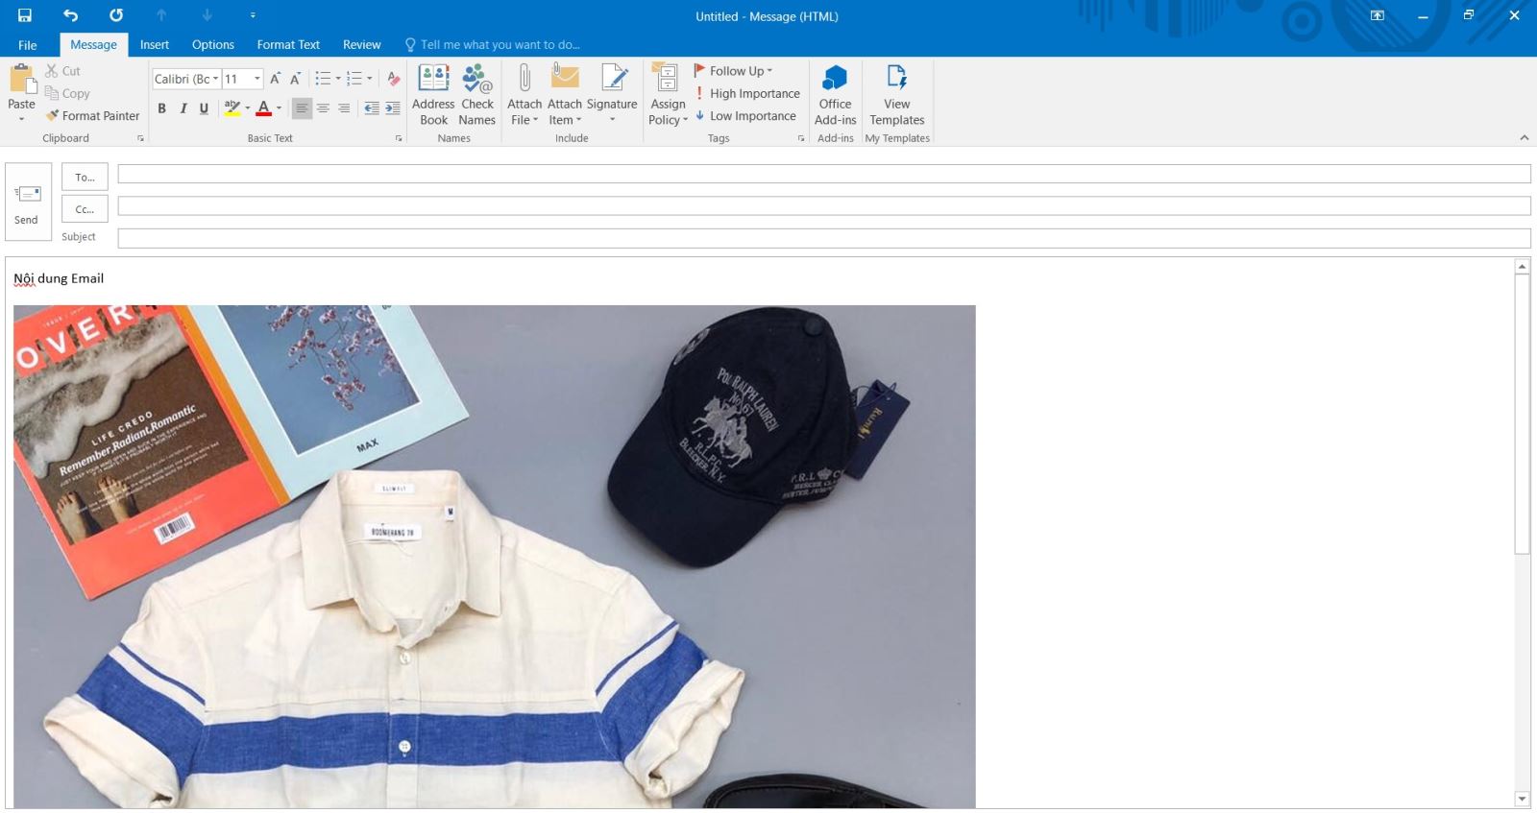Toggle Bold formatting
Viewport: 1537px width, 813px height.
point(161,108)
